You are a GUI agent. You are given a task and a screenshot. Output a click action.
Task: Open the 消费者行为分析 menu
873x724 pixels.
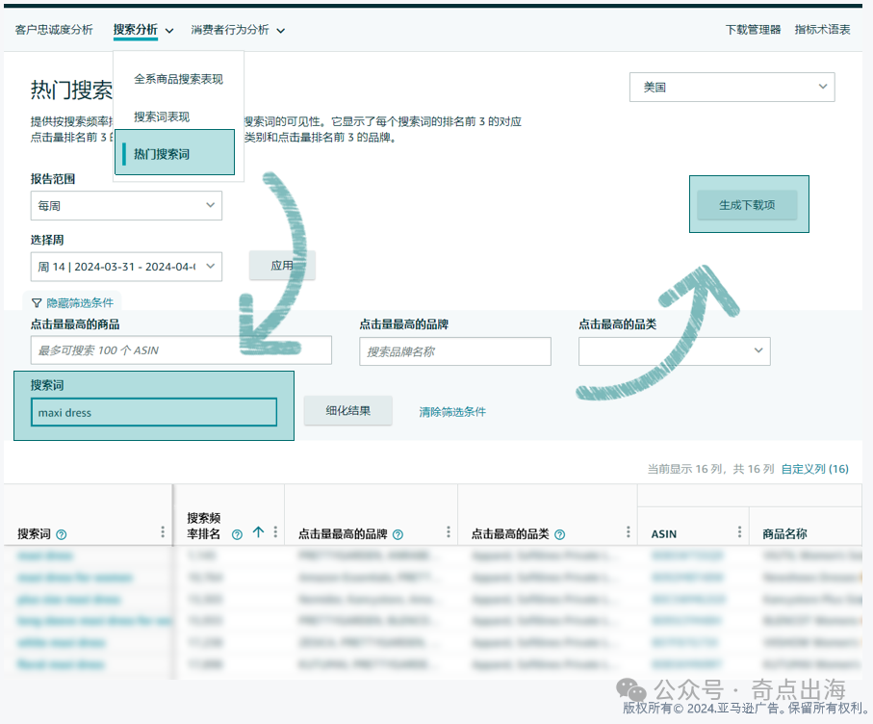(230, 30)
